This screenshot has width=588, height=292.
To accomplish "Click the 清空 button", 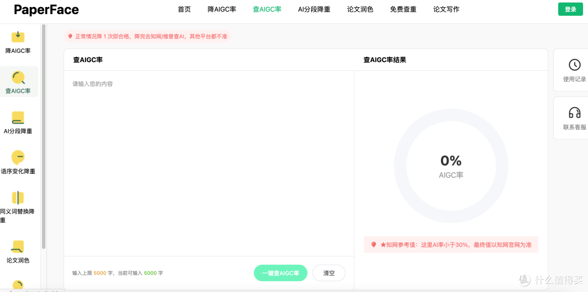I will point(329,273).
